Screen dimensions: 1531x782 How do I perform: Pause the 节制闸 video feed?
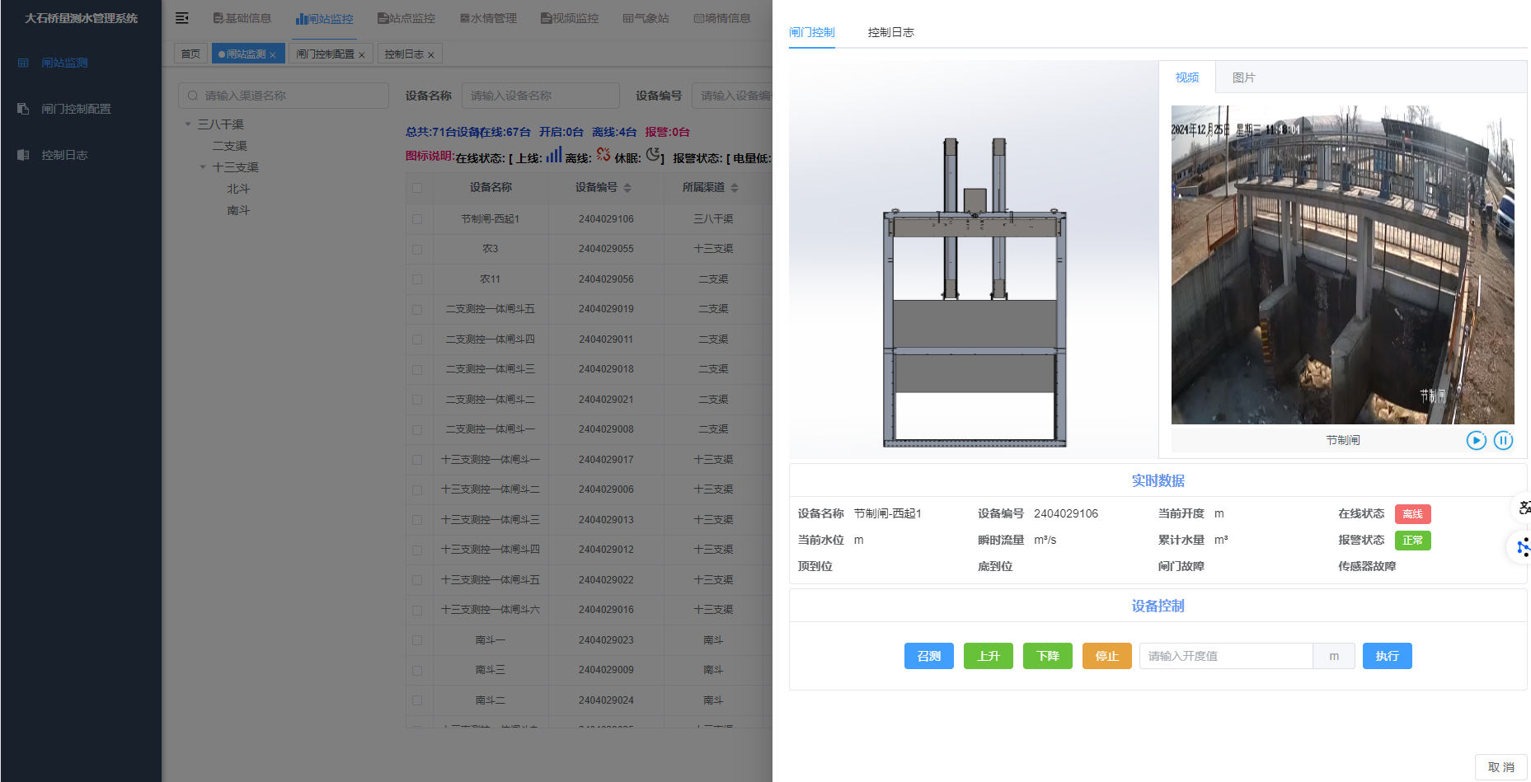[1503, 440]
